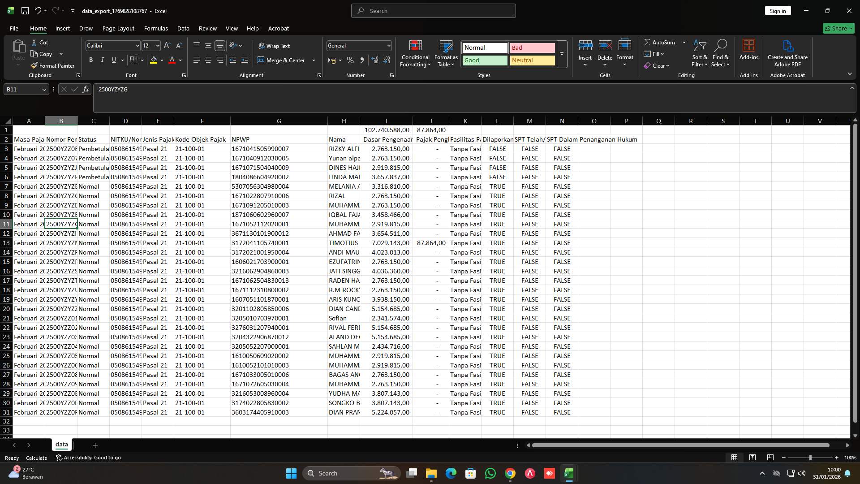Apply the Good cell style

[x=484, y=60]
